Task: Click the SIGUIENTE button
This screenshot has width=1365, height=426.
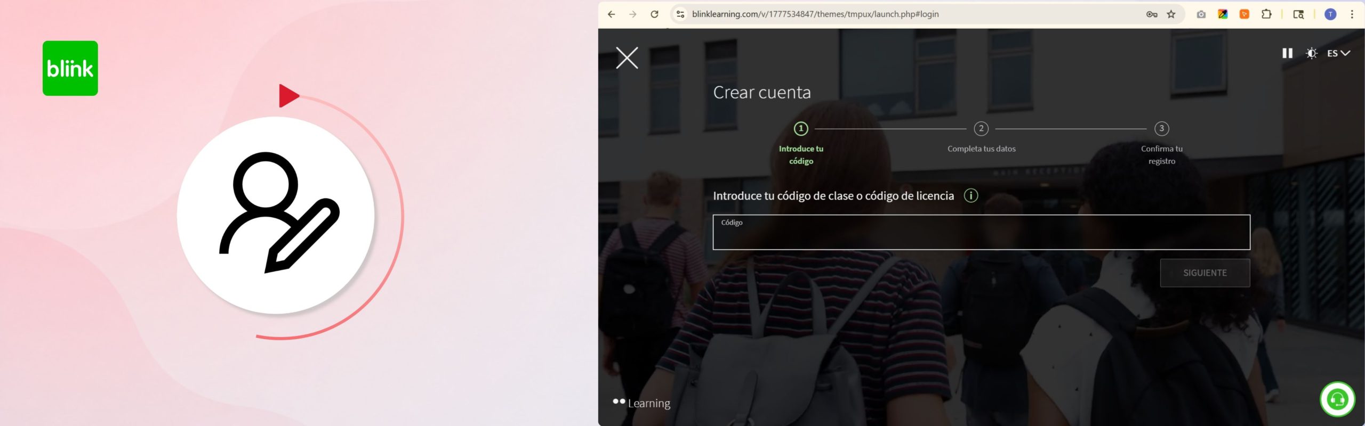Action: 1205,273
